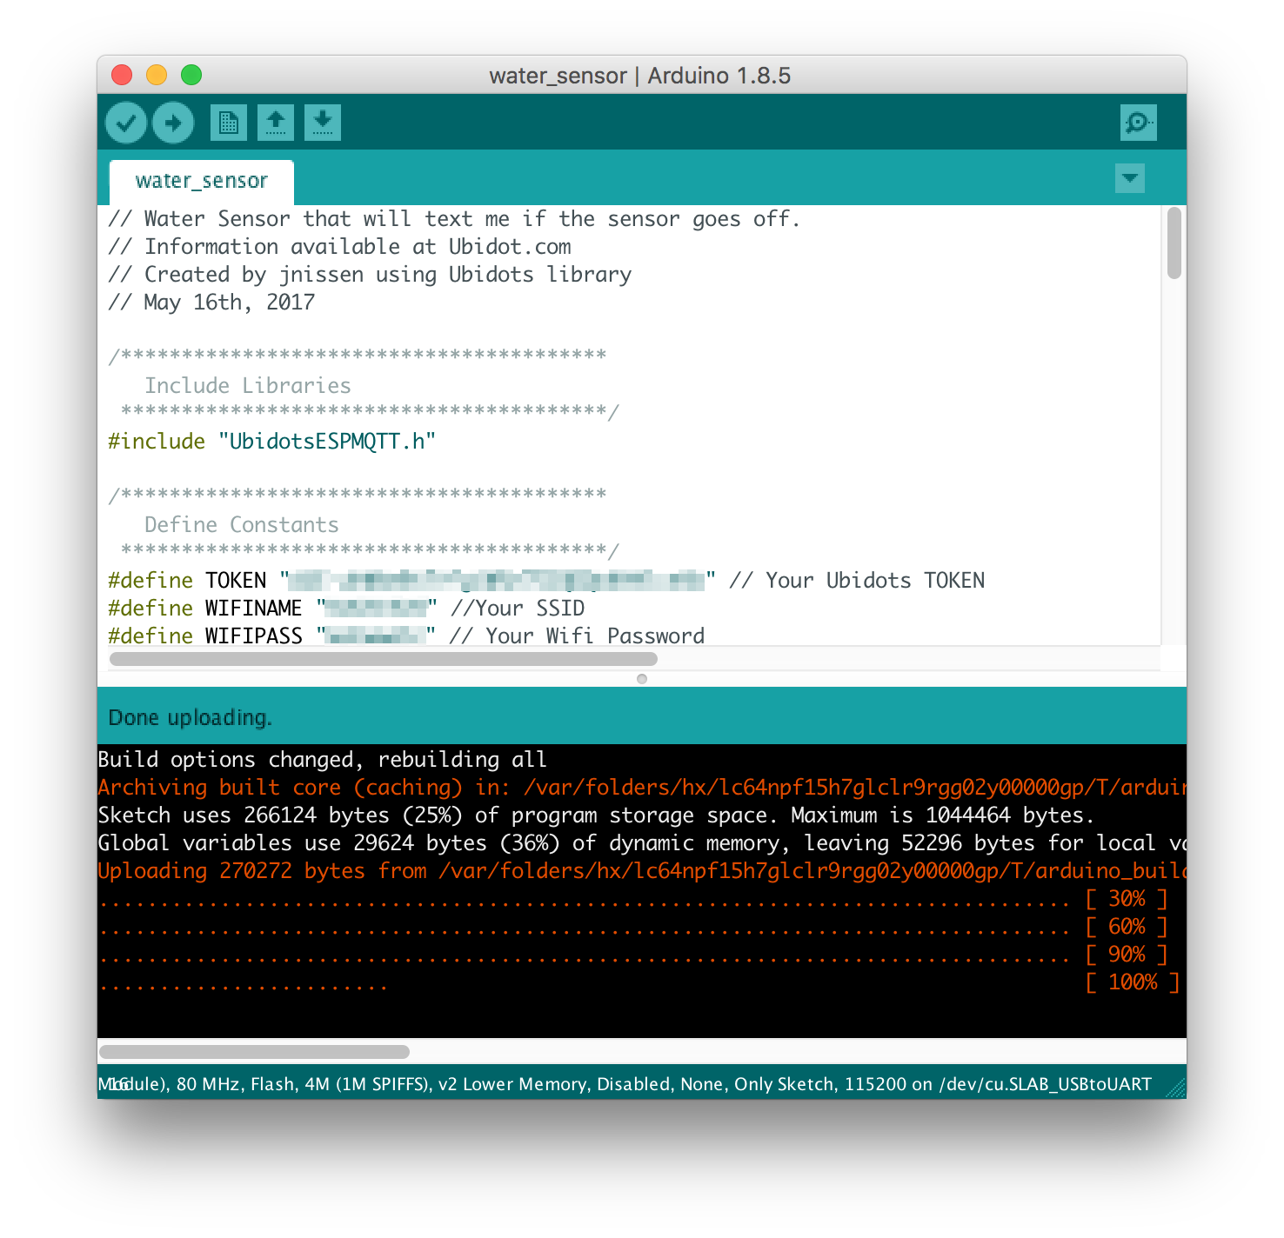Click the console horizontal scrollbar thumb
Screen dimensions: 1284x1238
254,1052
